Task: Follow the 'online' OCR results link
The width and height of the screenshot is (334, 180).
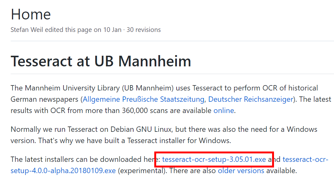Action: (224, 111)
